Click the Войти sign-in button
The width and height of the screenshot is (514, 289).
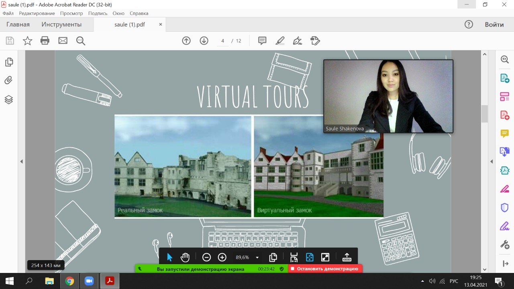(x=494, y=24)
